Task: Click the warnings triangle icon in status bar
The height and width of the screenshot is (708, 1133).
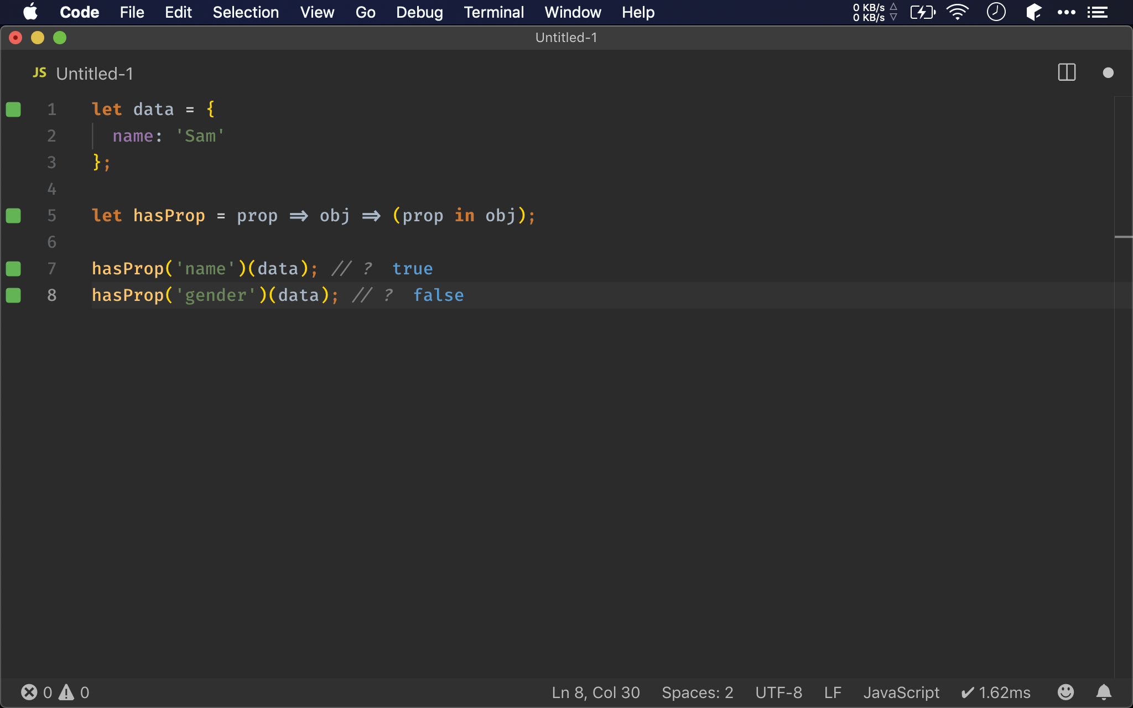Action: pos(66,692)
